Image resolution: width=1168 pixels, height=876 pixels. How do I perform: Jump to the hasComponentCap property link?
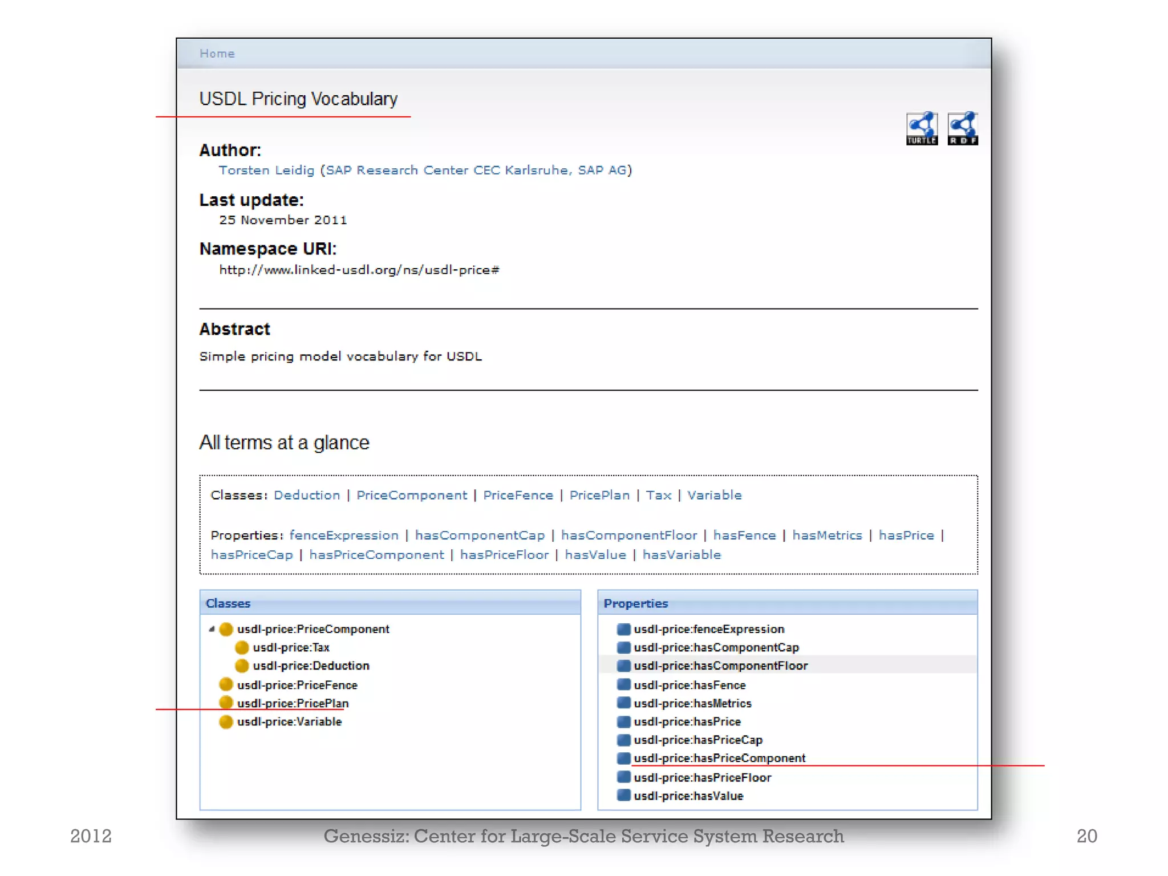tap(480, 535)
